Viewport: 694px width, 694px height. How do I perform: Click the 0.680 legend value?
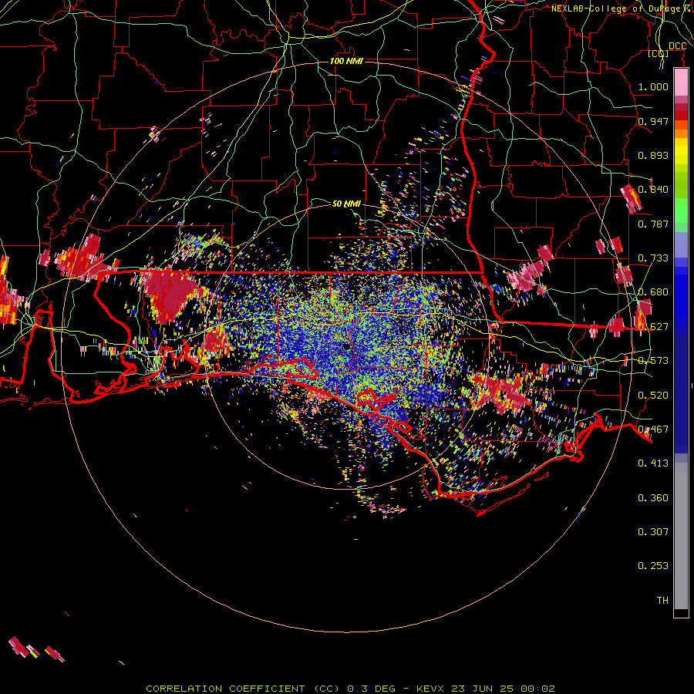pyautogui.click(x=653, y=292)
